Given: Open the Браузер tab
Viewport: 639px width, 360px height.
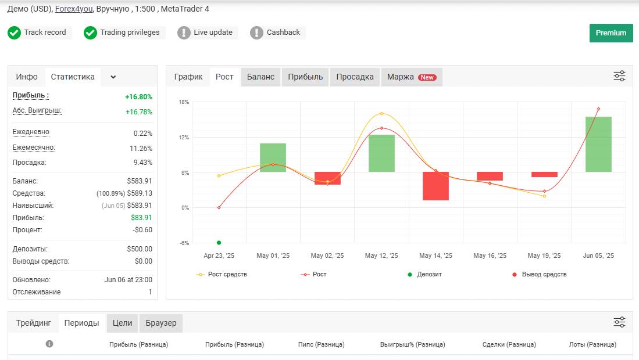Looking at the screenshot, I should click(161, 323).
